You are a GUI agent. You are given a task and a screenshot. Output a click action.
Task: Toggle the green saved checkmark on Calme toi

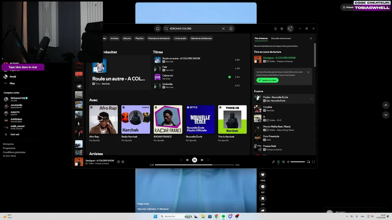tap(229, 77)
